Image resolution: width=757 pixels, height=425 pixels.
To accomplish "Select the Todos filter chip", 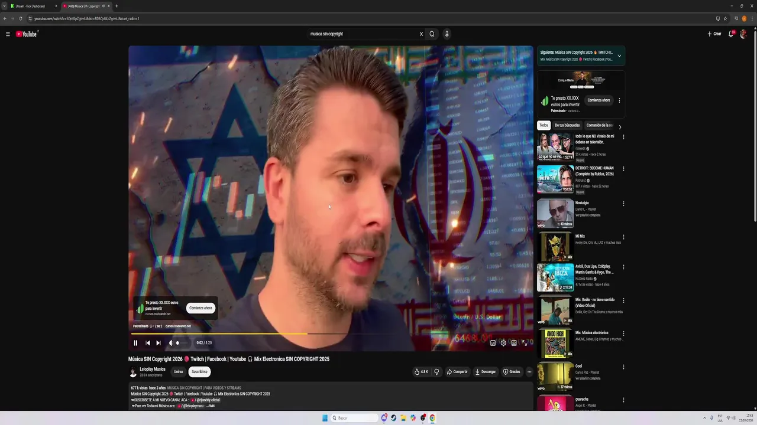I will [x=544, y=125].
